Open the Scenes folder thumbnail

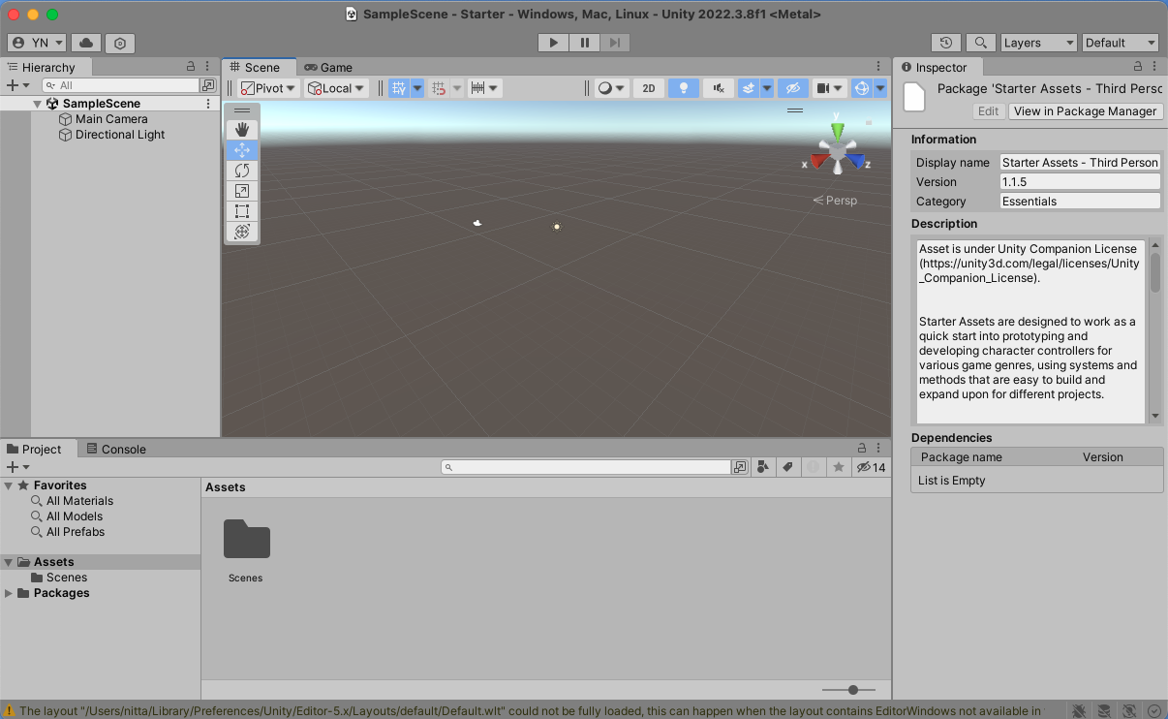(246, 541)
